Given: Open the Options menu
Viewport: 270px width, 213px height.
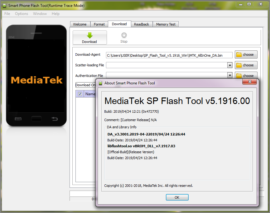Looking at the screenshot, I should click(x=22, y=14).
